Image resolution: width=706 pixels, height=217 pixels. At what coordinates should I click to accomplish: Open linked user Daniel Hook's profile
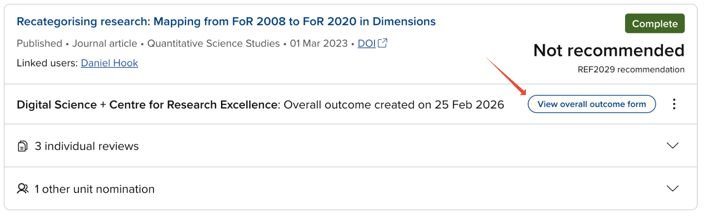tap(109, 63)
